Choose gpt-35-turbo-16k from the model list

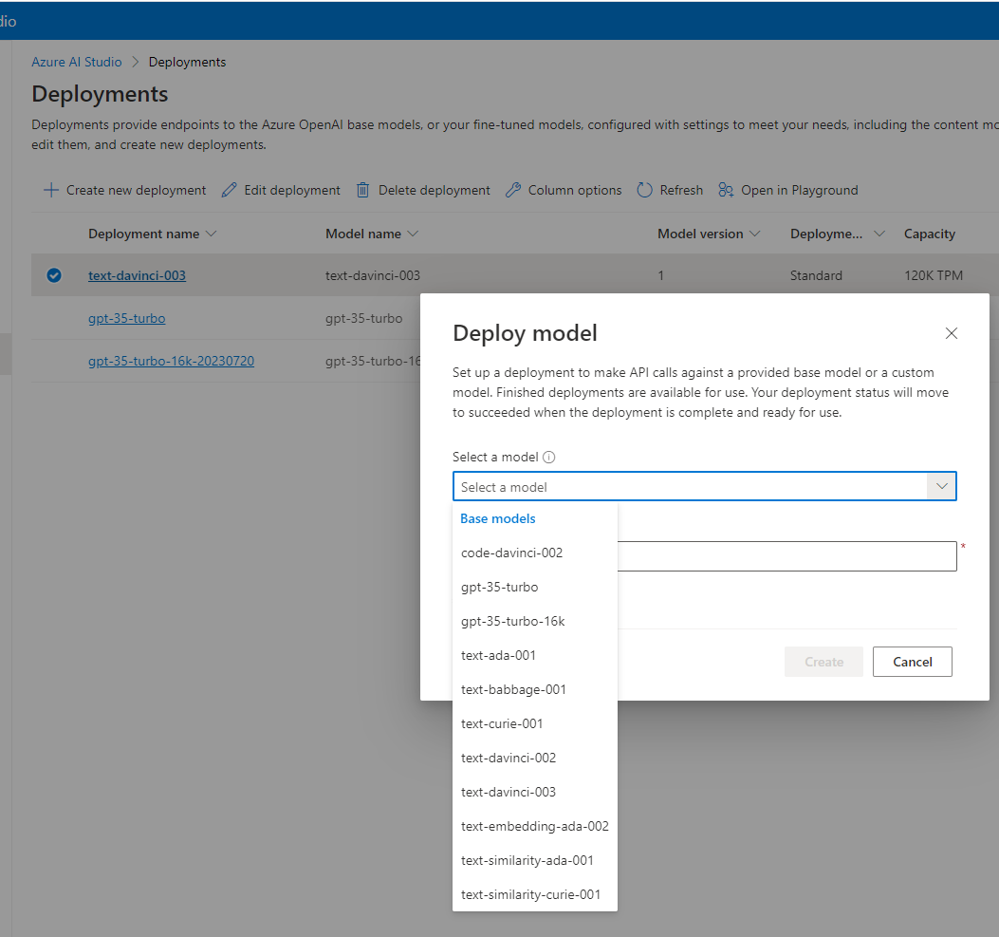(x=534, y=622)
